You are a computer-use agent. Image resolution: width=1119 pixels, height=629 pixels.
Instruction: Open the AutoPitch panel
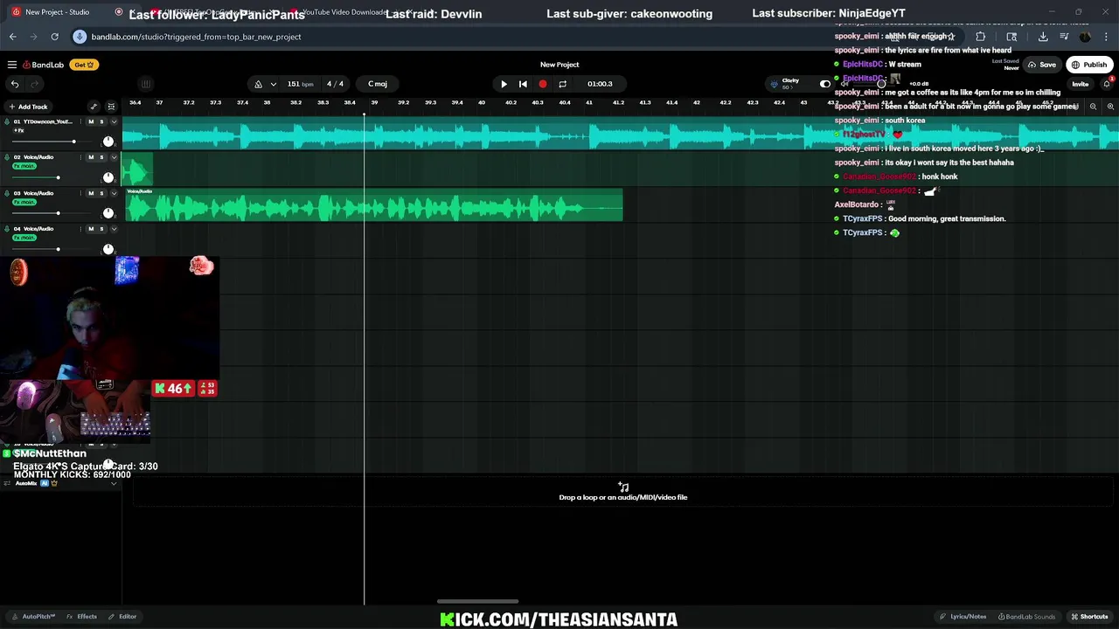tap(33, 617)
